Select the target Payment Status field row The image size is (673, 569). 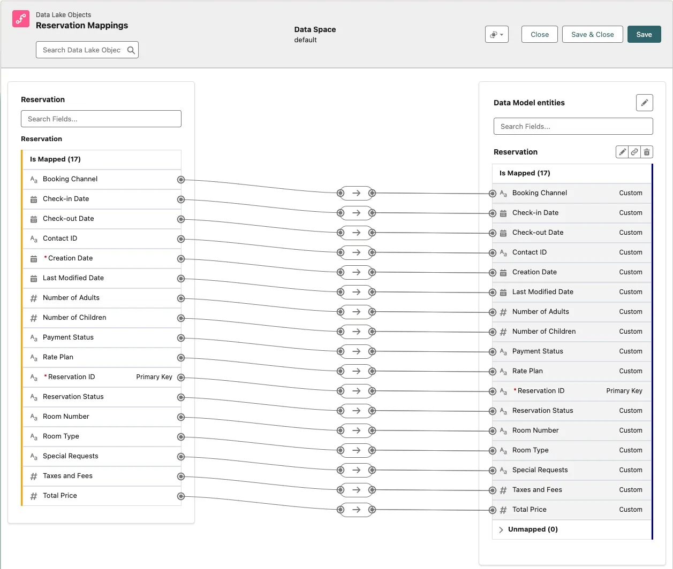[x=571, y=351]
